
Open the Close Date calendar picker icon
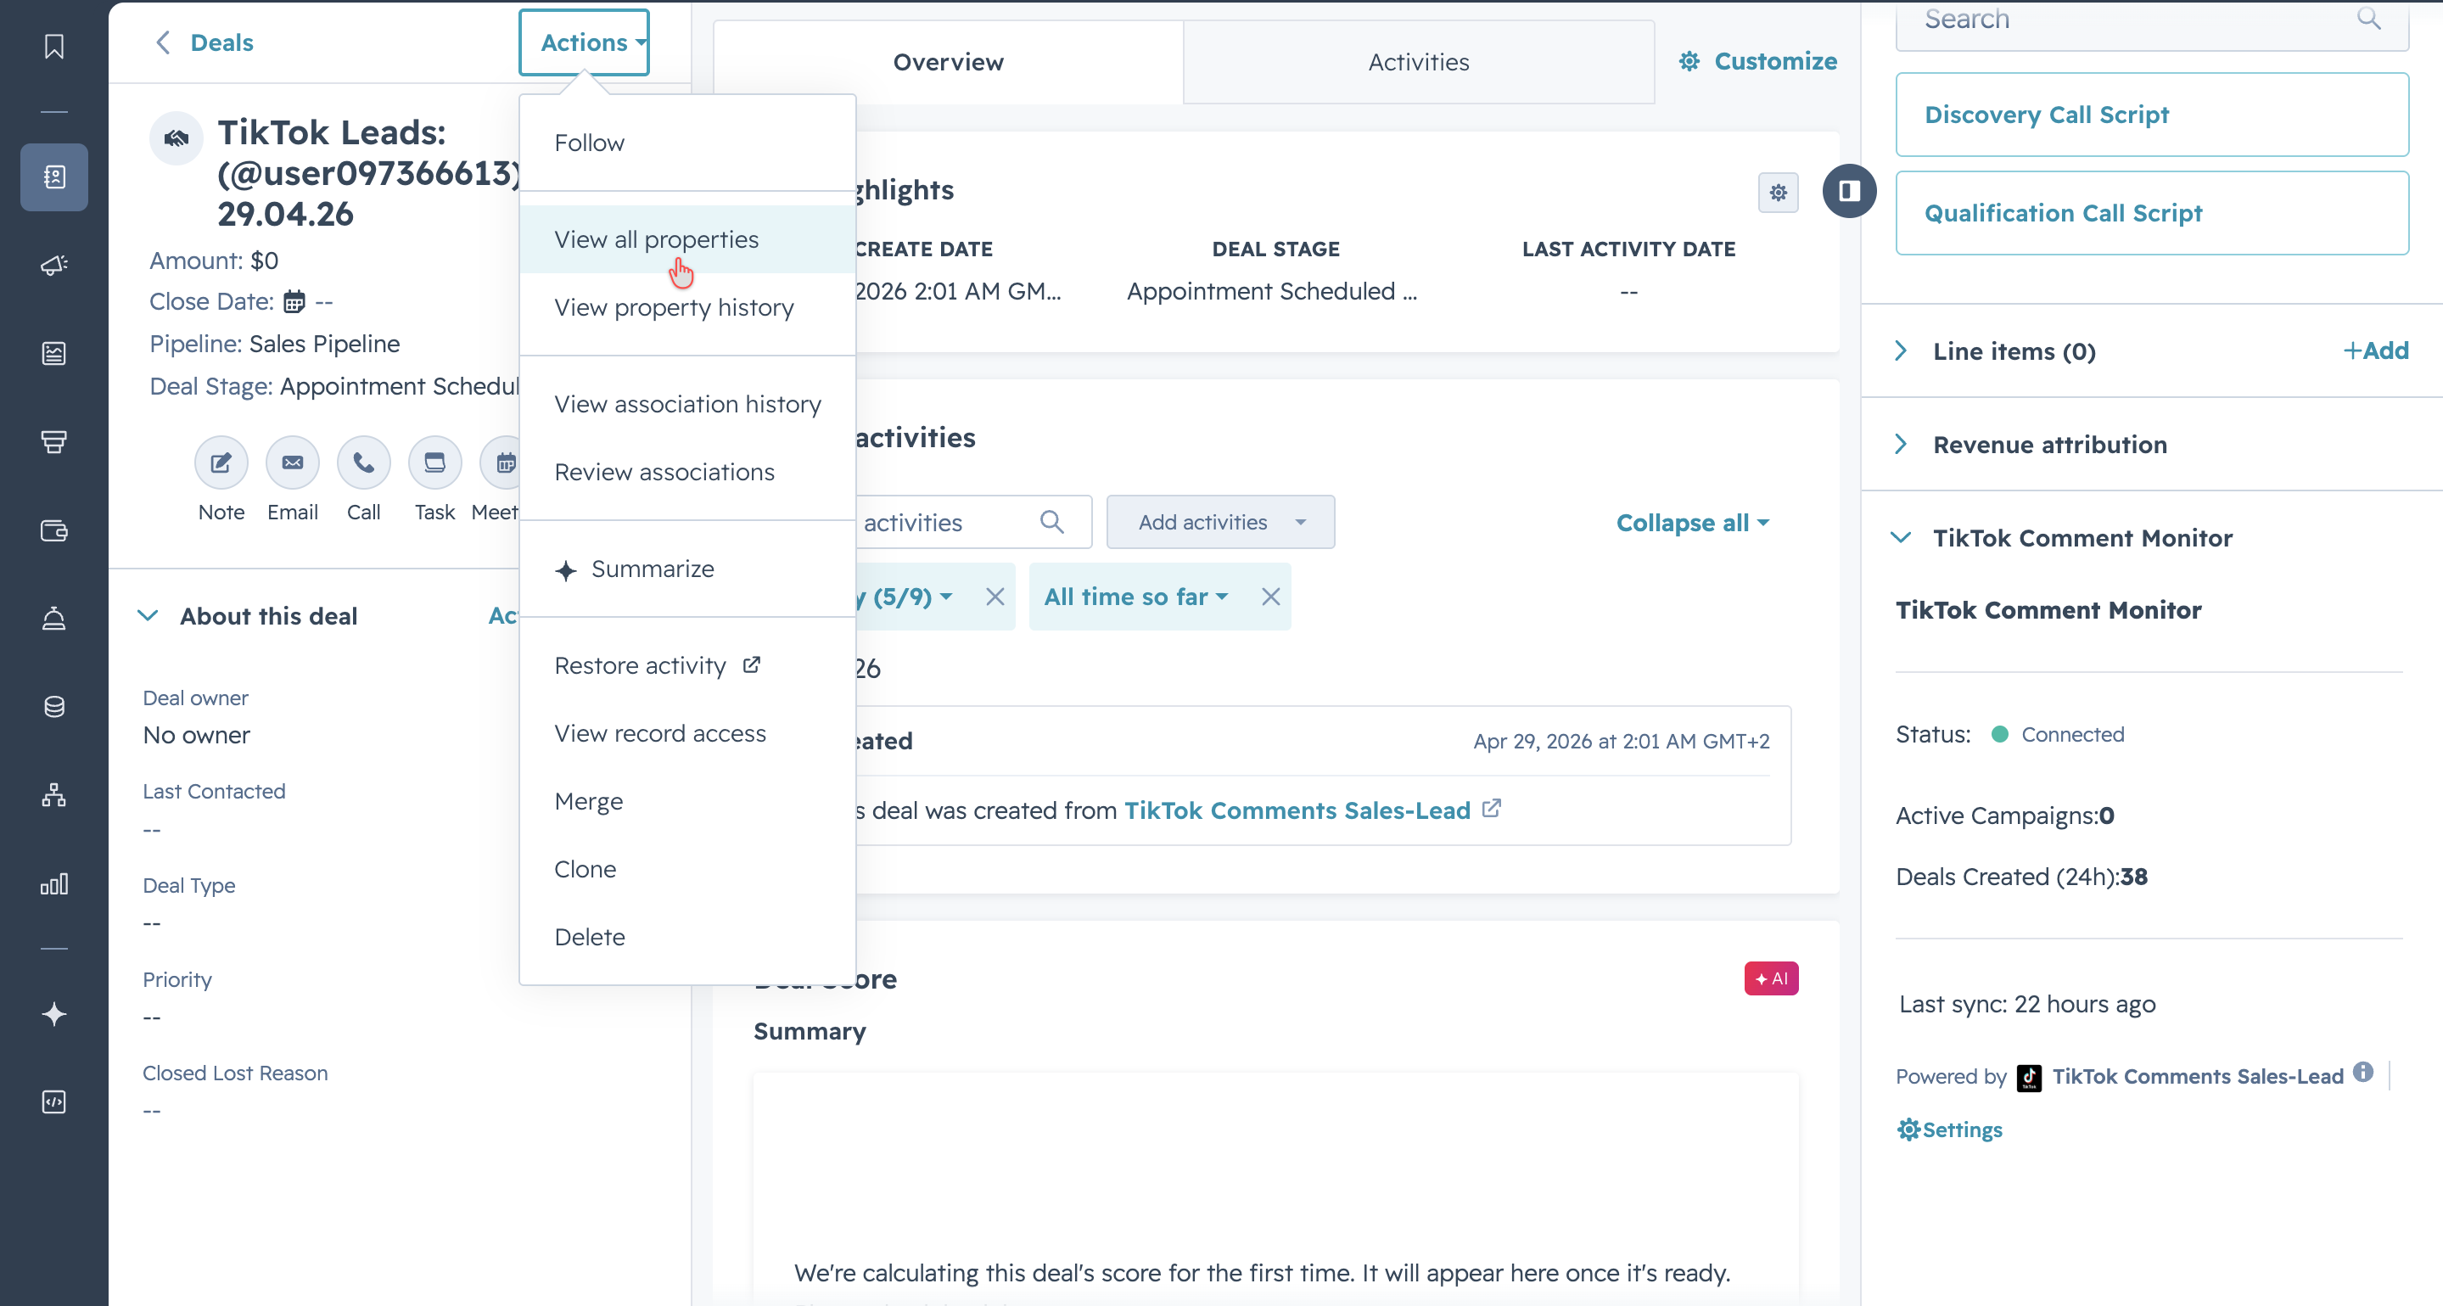295,301
